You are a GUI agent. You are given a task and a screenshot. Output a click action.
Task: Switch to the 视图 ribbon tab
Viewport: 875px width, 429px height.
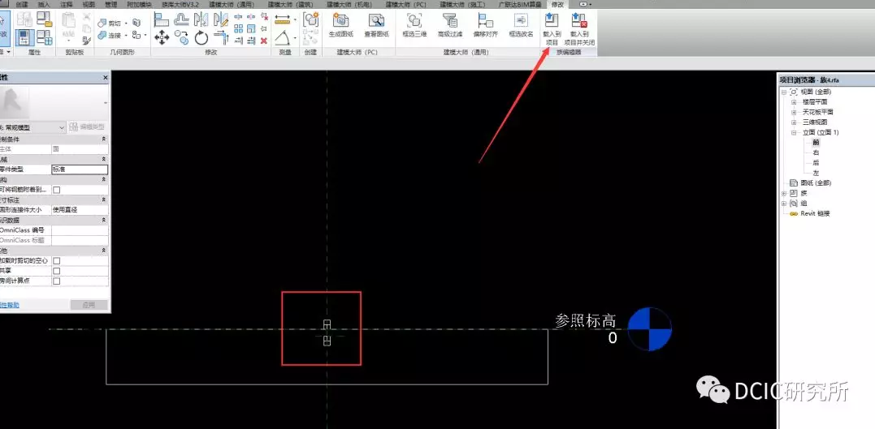[x=89, y=4]
